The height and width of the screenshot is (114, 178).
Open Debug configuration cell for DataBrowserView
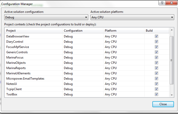coord(83,36)
